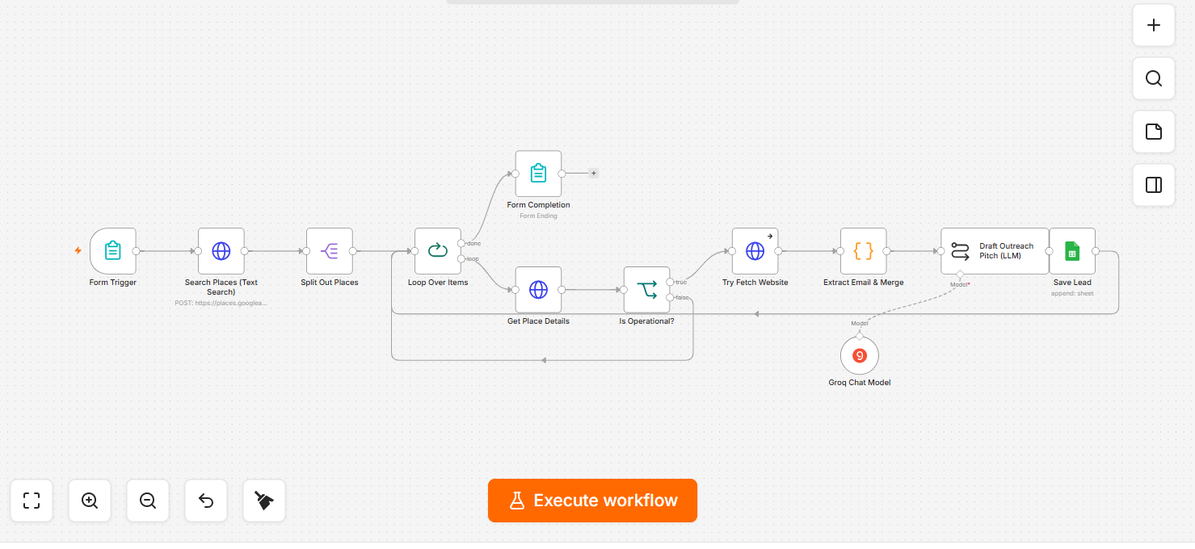Click the 'Groq Chat Model' label
This screenshot has height=549, width=1195.
tap(860, 382)
